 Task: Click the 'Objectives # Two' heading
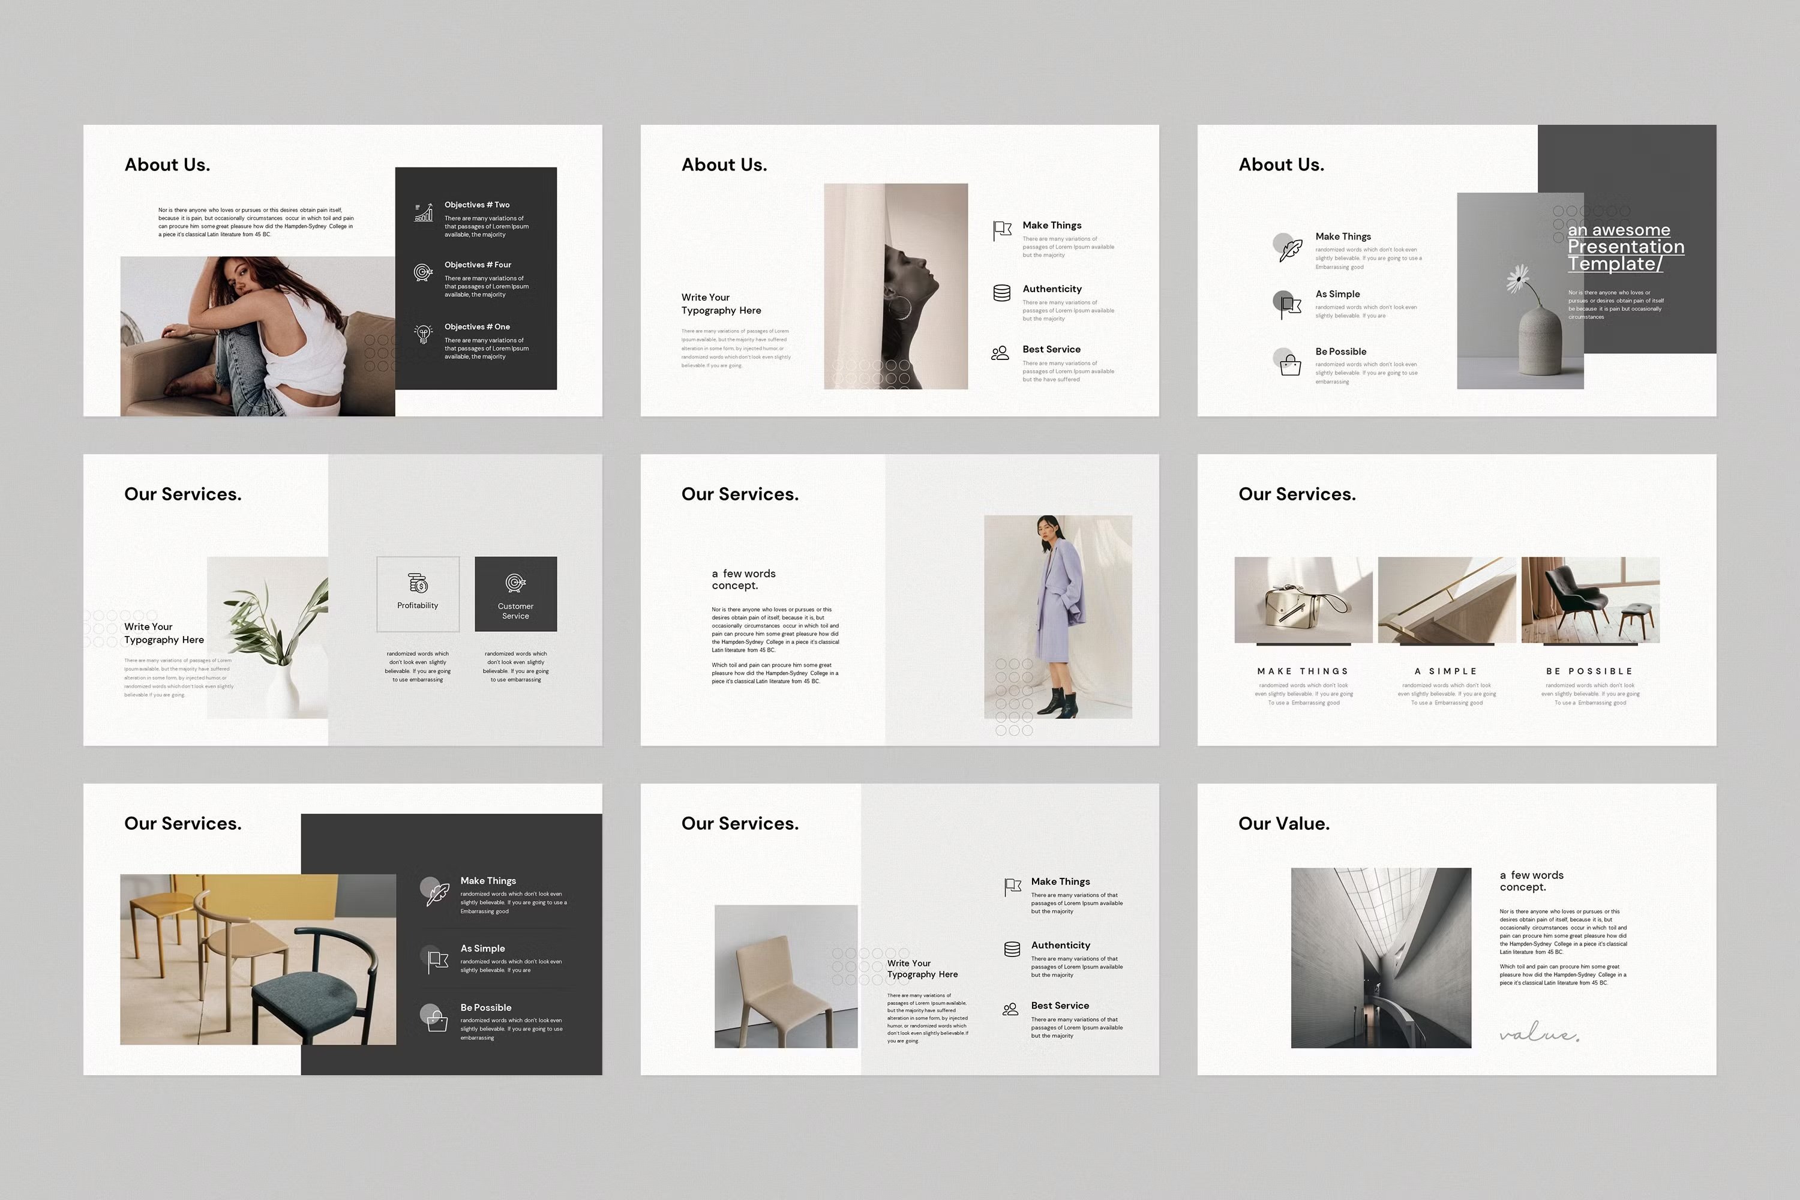pyautogui.click(x=477, y=205)
